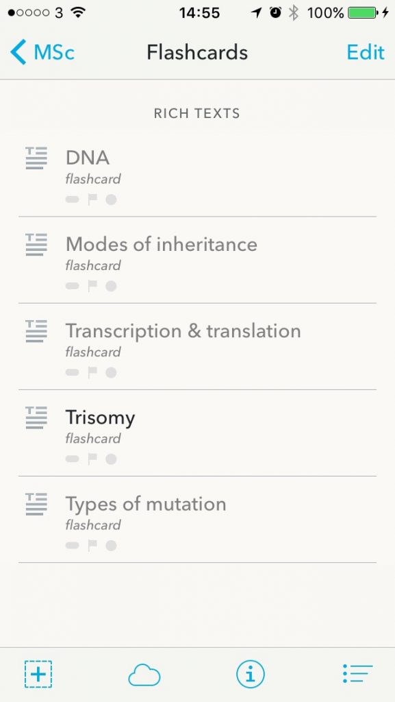Toggle the flag marker under Trisomy

click(92, 459)
